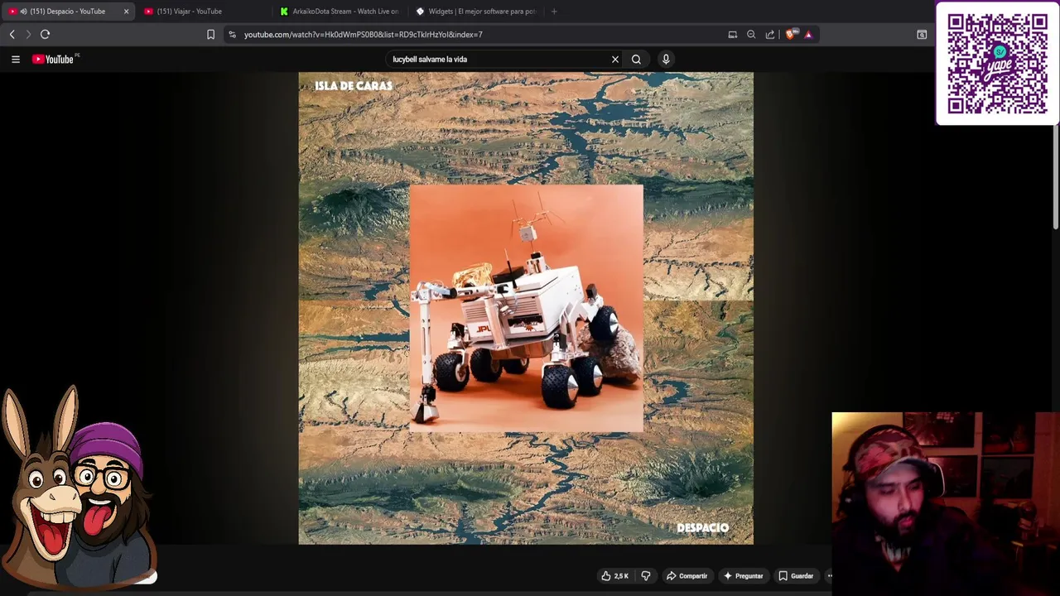Click the Guardar save button
Image resolution: width=1060 pixels, height=596 pixels.
click(796, 576)
